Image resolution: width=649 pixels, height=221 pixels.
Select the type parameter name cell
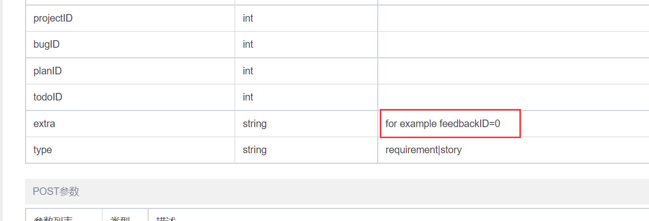[43, 150]
